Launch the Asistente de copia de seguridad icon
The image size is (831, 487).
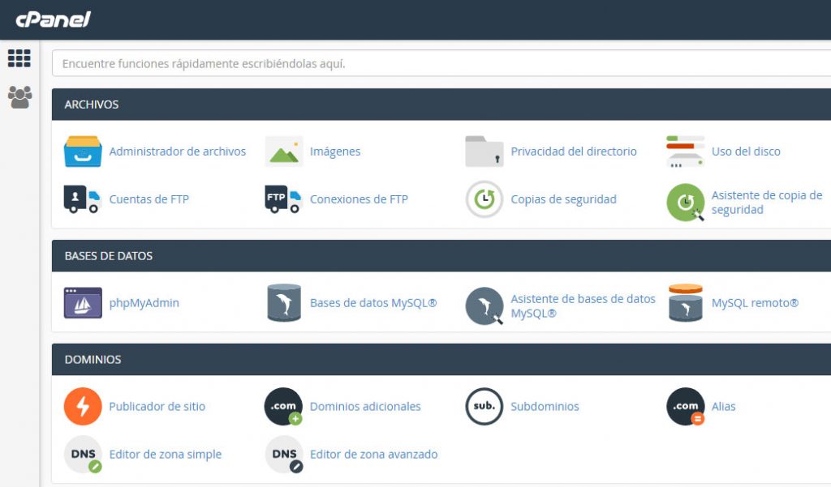(x=686, y=201)
